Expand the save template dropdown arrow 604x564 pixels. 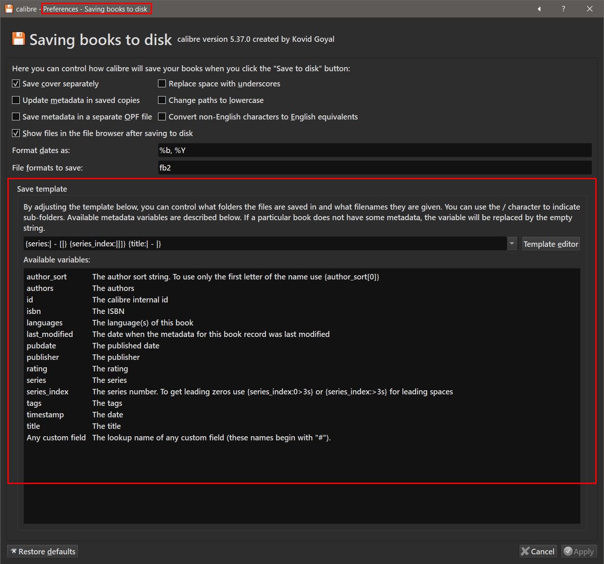[x=512, y=244]
